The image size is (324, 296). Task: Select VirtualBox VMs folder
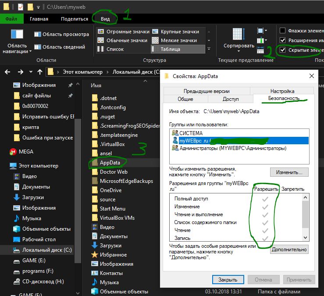[x=117, y=218]
